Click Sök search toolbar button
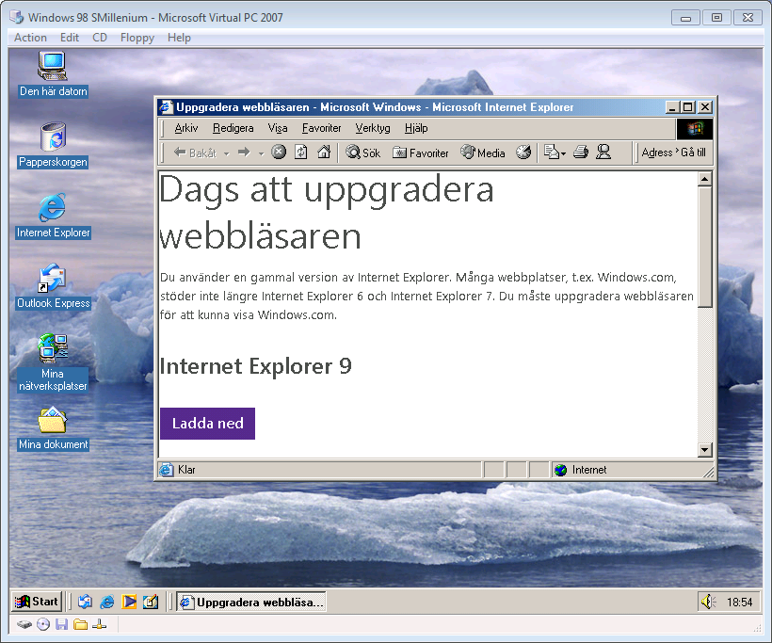Screen dimensions: 772x643 [363, 153]
